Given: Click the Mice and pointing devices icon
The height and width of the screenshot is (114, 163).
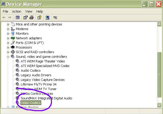Looking at the screenshot, I should pyautogui.click(x=13, y=24).
